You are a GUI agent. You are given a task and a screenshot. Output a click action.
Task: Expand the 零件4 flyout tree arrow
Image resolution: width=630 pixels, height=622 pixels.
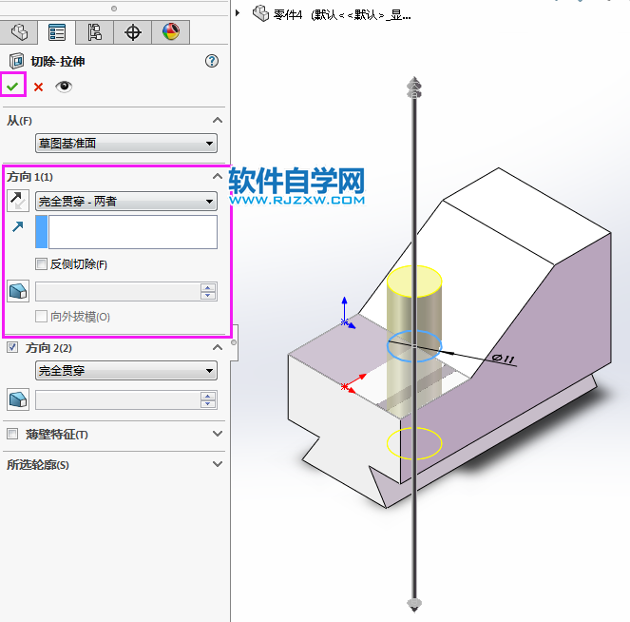(x=238, y=13)
